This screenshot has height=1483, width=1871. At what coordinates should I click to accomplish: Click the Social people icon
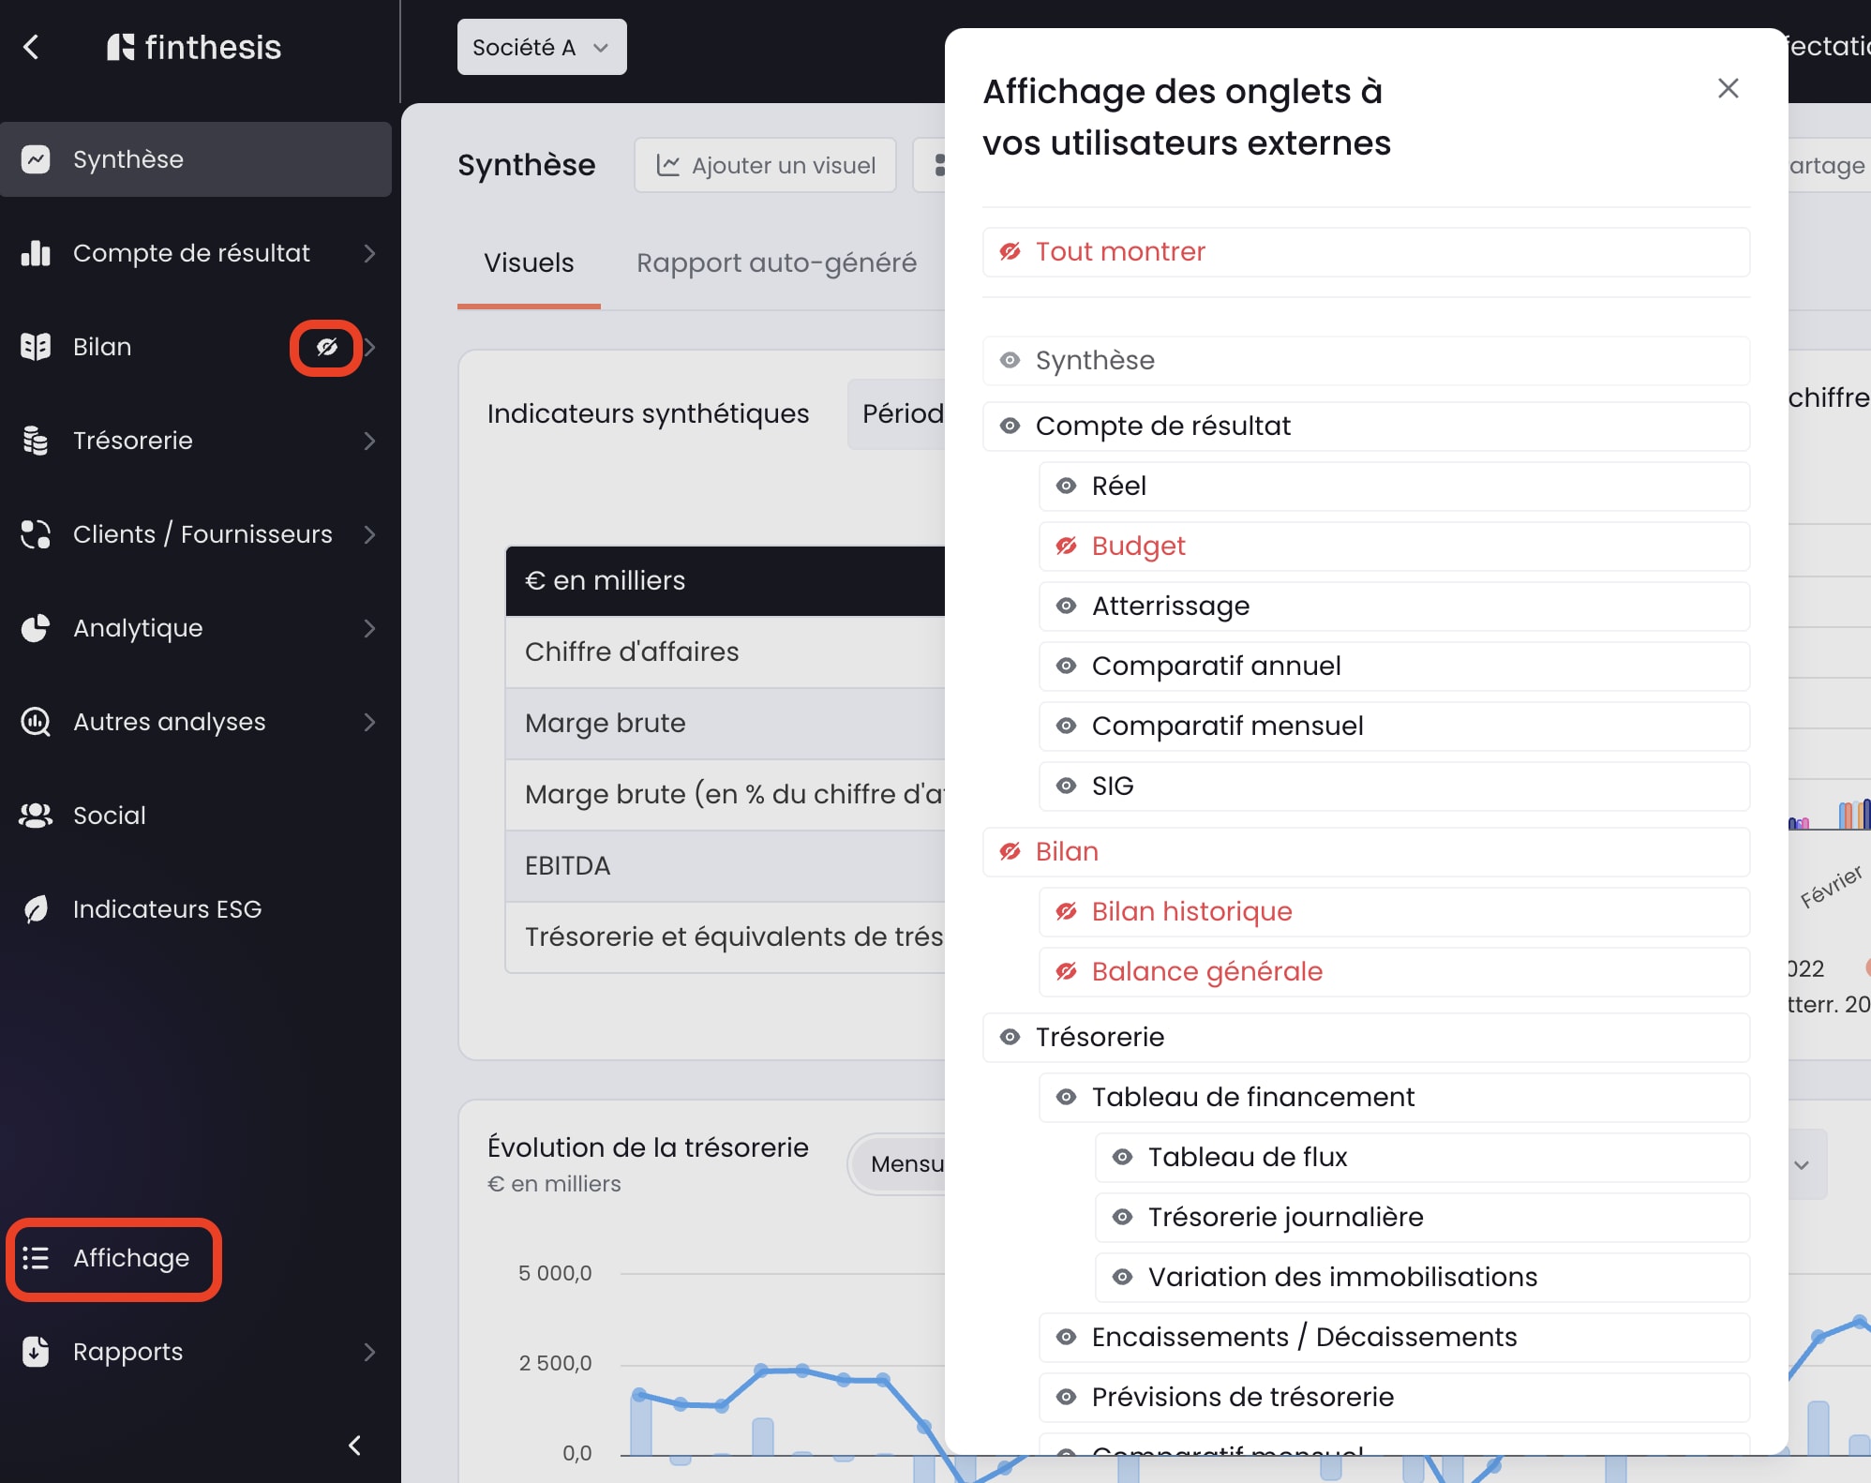click(36, 816)
